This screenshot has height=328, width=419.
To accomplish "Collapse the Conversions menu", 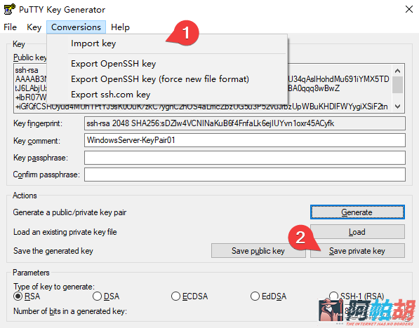I will (76, 27).
